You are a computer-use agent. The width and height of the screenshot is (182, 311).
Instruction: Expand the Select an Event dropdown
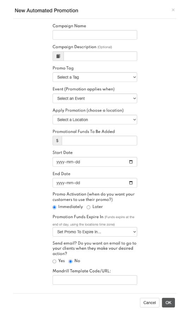pos(95,98)
